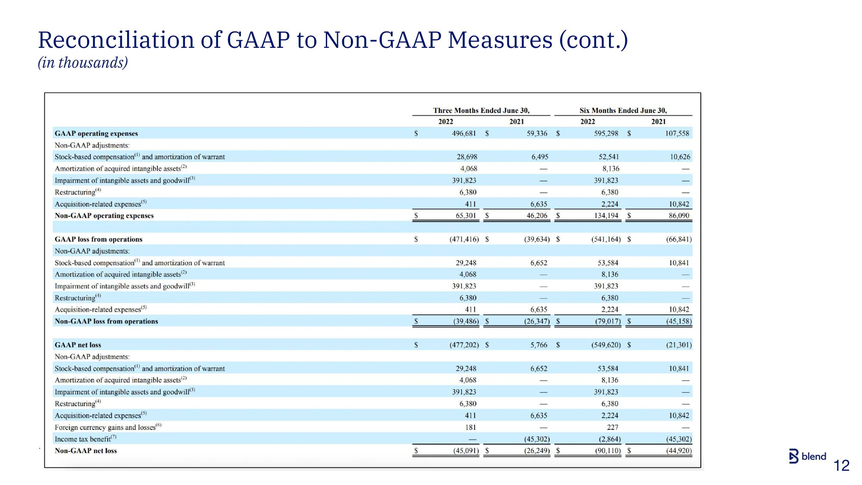
Task: Click the Blend logo icon
Action: [793, 456]
